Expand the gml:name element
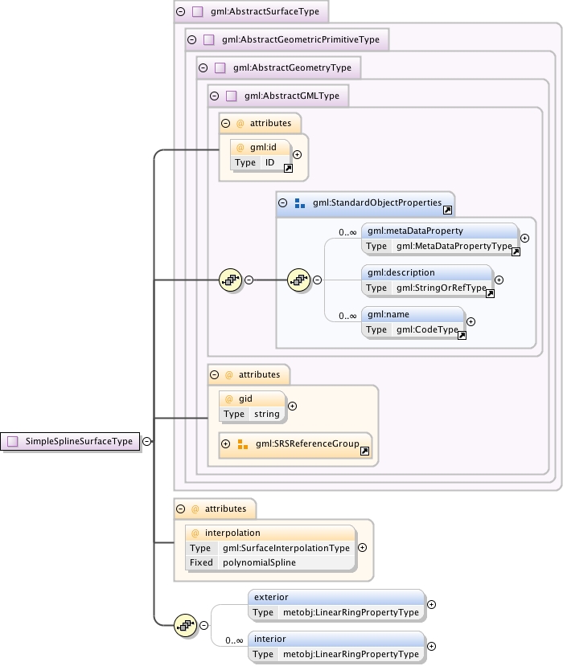Viewport: 563px width, 666px height. [x=471, y=321]
